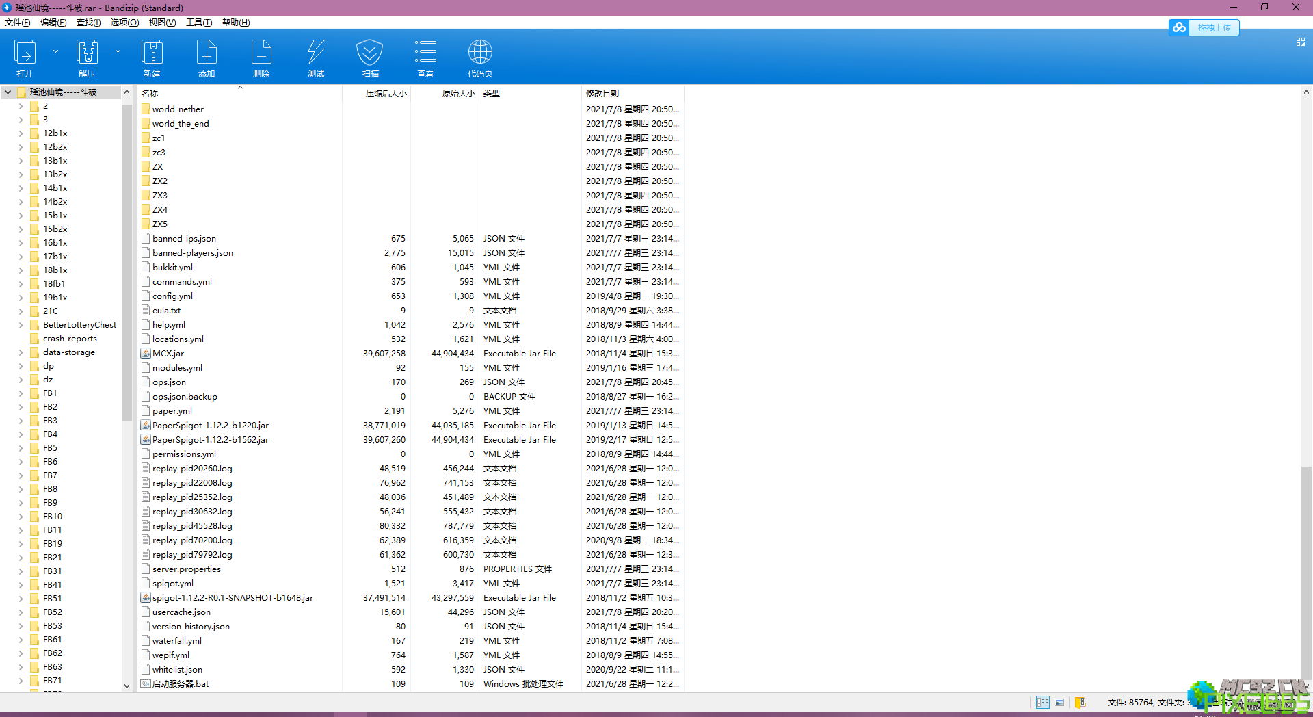Expand the FB63 tree folder
This screenshot has height=717, width=1313.
click(21, 667)
